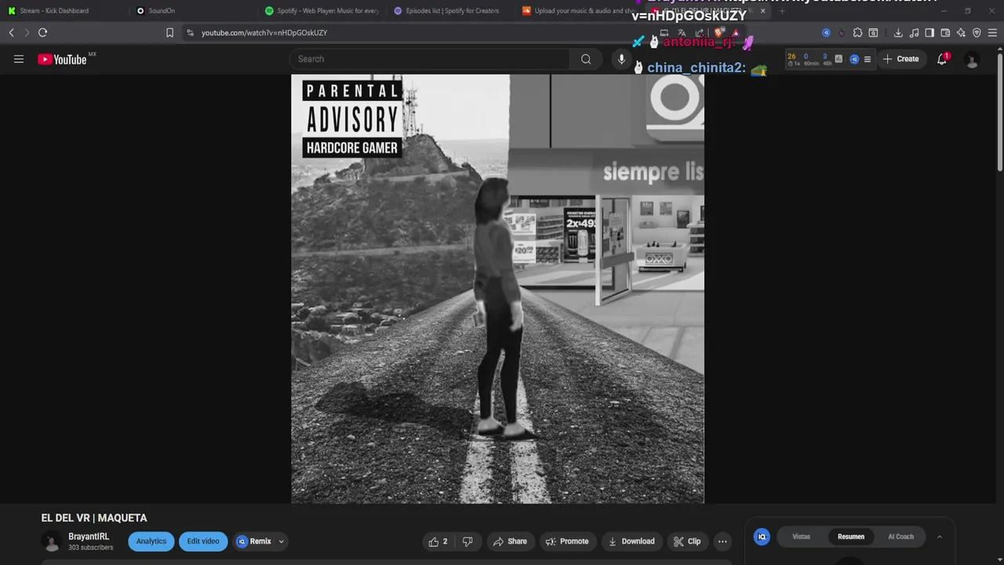Open BrayantIRL channel name link

pyautogui.click(x=89, y=537)
